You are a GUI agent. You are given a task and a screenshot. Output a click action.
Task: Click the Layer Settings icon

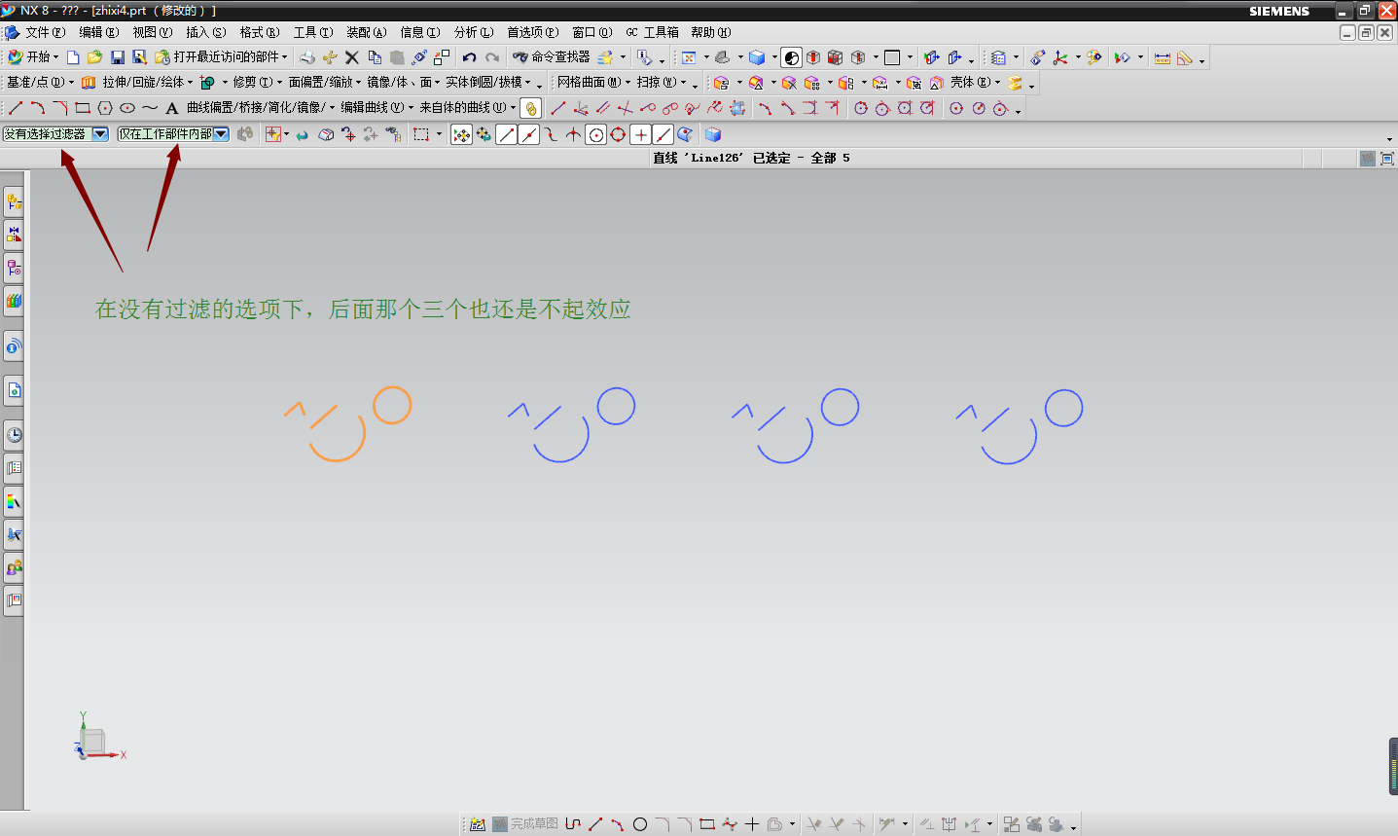[x=998, y=57]
